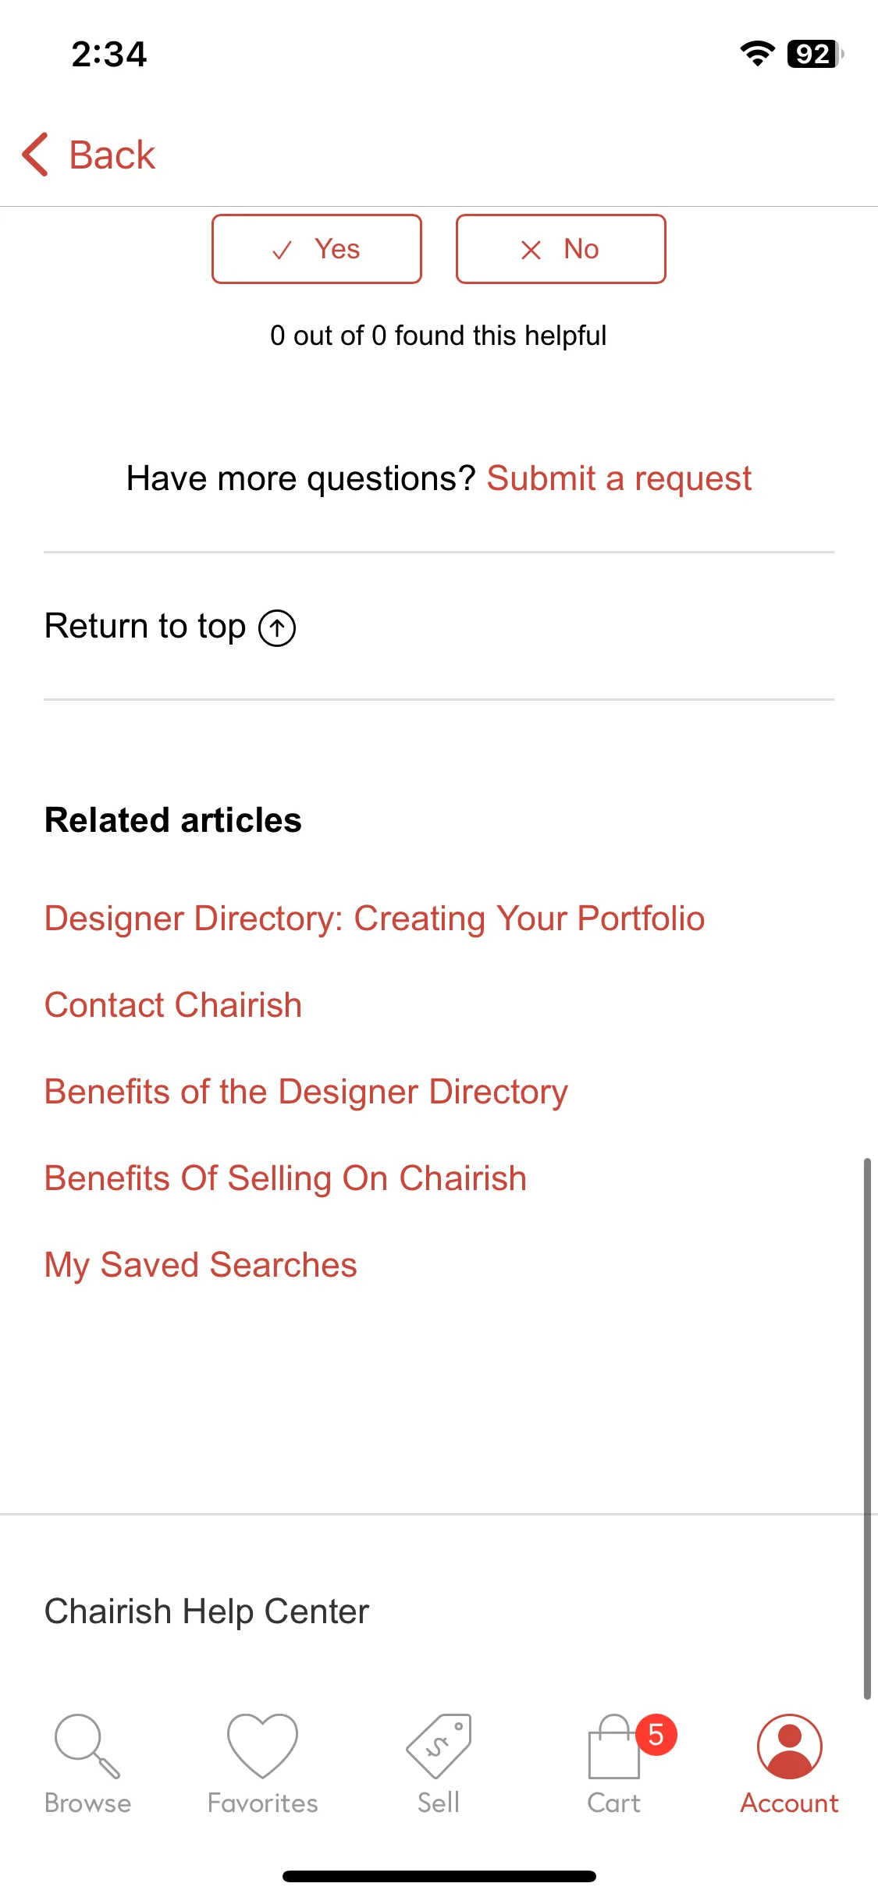Click the Return to top arrow icon
878x1901 pixels.
point(277,627)
